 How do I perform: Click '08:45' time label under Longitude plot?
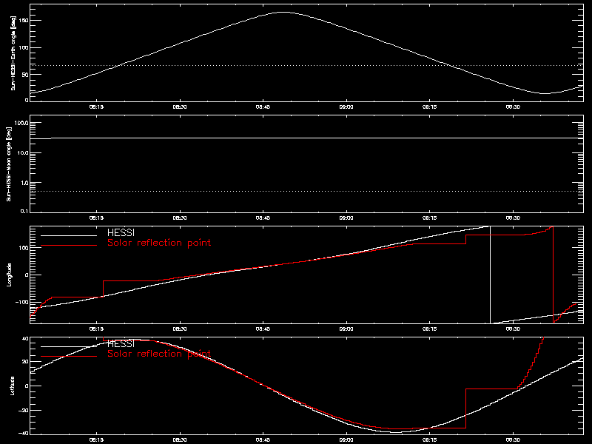(263, 329)
